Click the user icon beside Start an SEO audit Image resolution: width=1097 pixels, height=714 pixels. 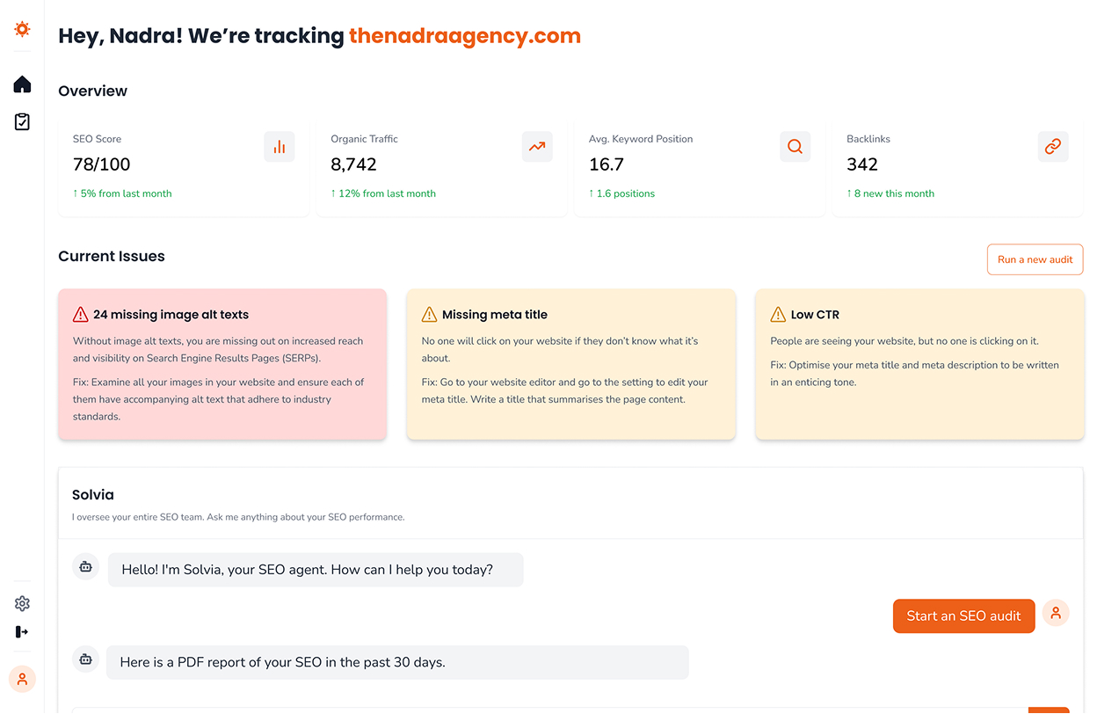pos(1056,613)
